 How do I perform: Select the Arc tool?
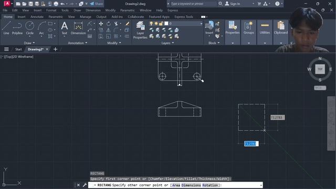(x=41, y=28)
